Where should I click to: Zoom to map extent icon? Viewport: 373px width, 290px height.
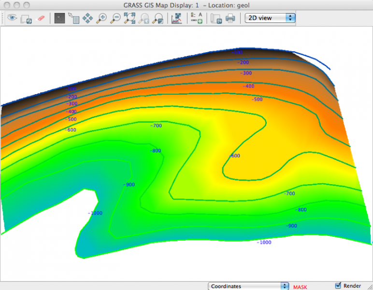pos(129,18)
